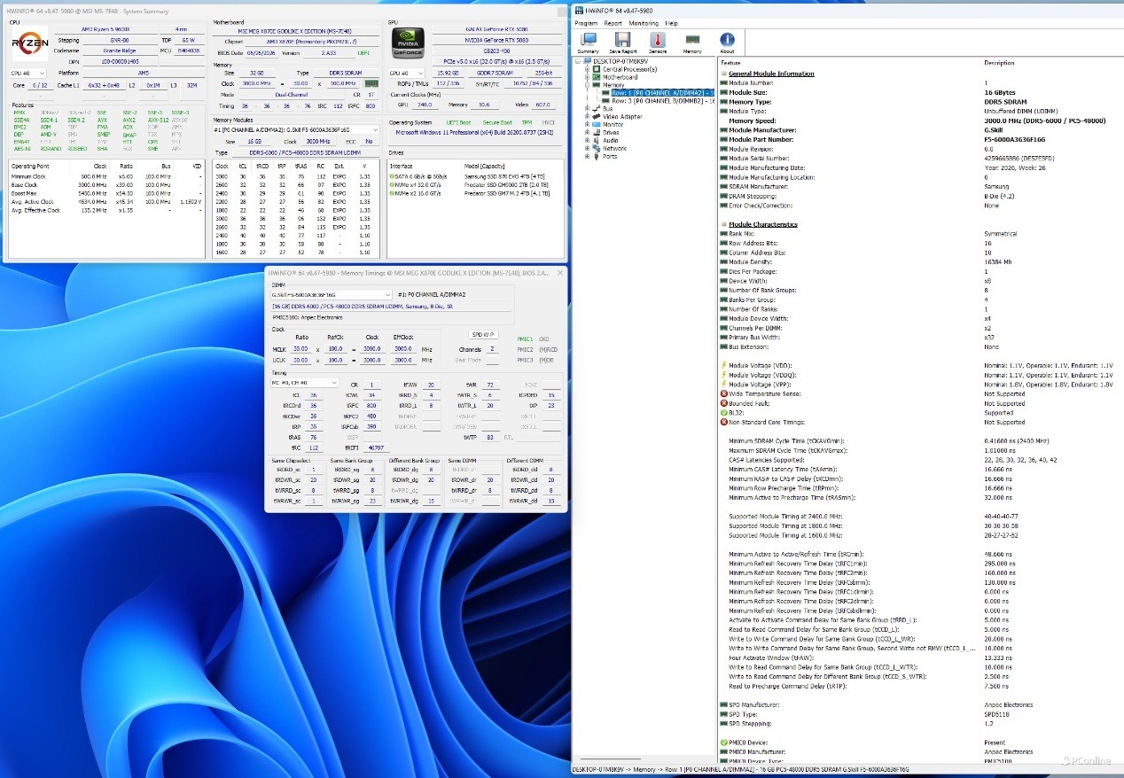Click the Save Report floppy icon
The width and height of the screenshot is (1124, 778).
tap(622, 39)
